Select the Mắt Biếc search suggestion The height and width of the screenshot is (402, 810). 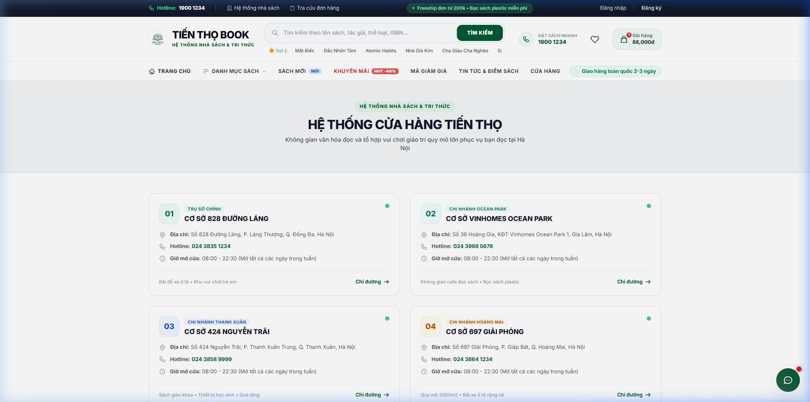(305, 51)
